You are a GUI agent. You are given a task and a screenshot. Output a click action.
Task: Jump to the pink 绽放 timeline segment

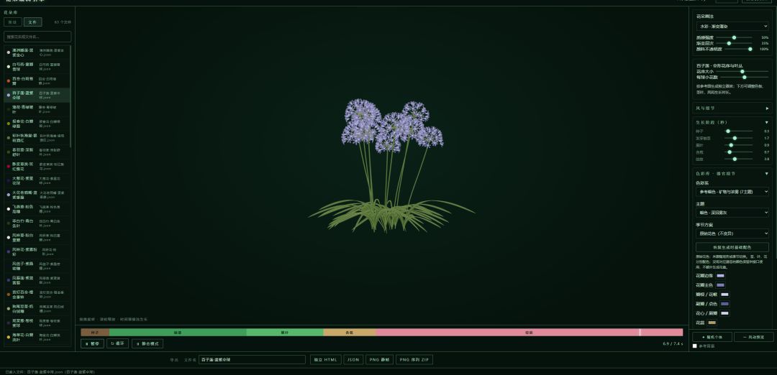coord(530,333)
